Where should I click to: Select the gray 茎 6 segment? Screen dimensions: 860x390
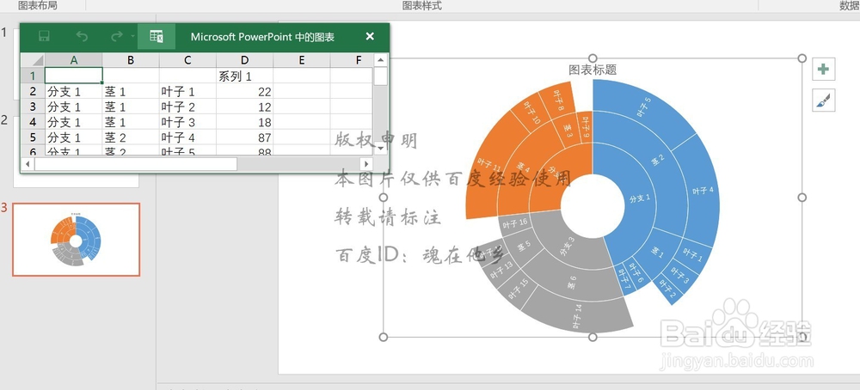pos(572,282)
